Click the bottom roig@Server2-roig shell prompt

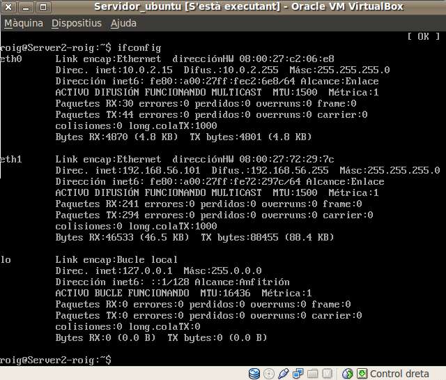54,360
